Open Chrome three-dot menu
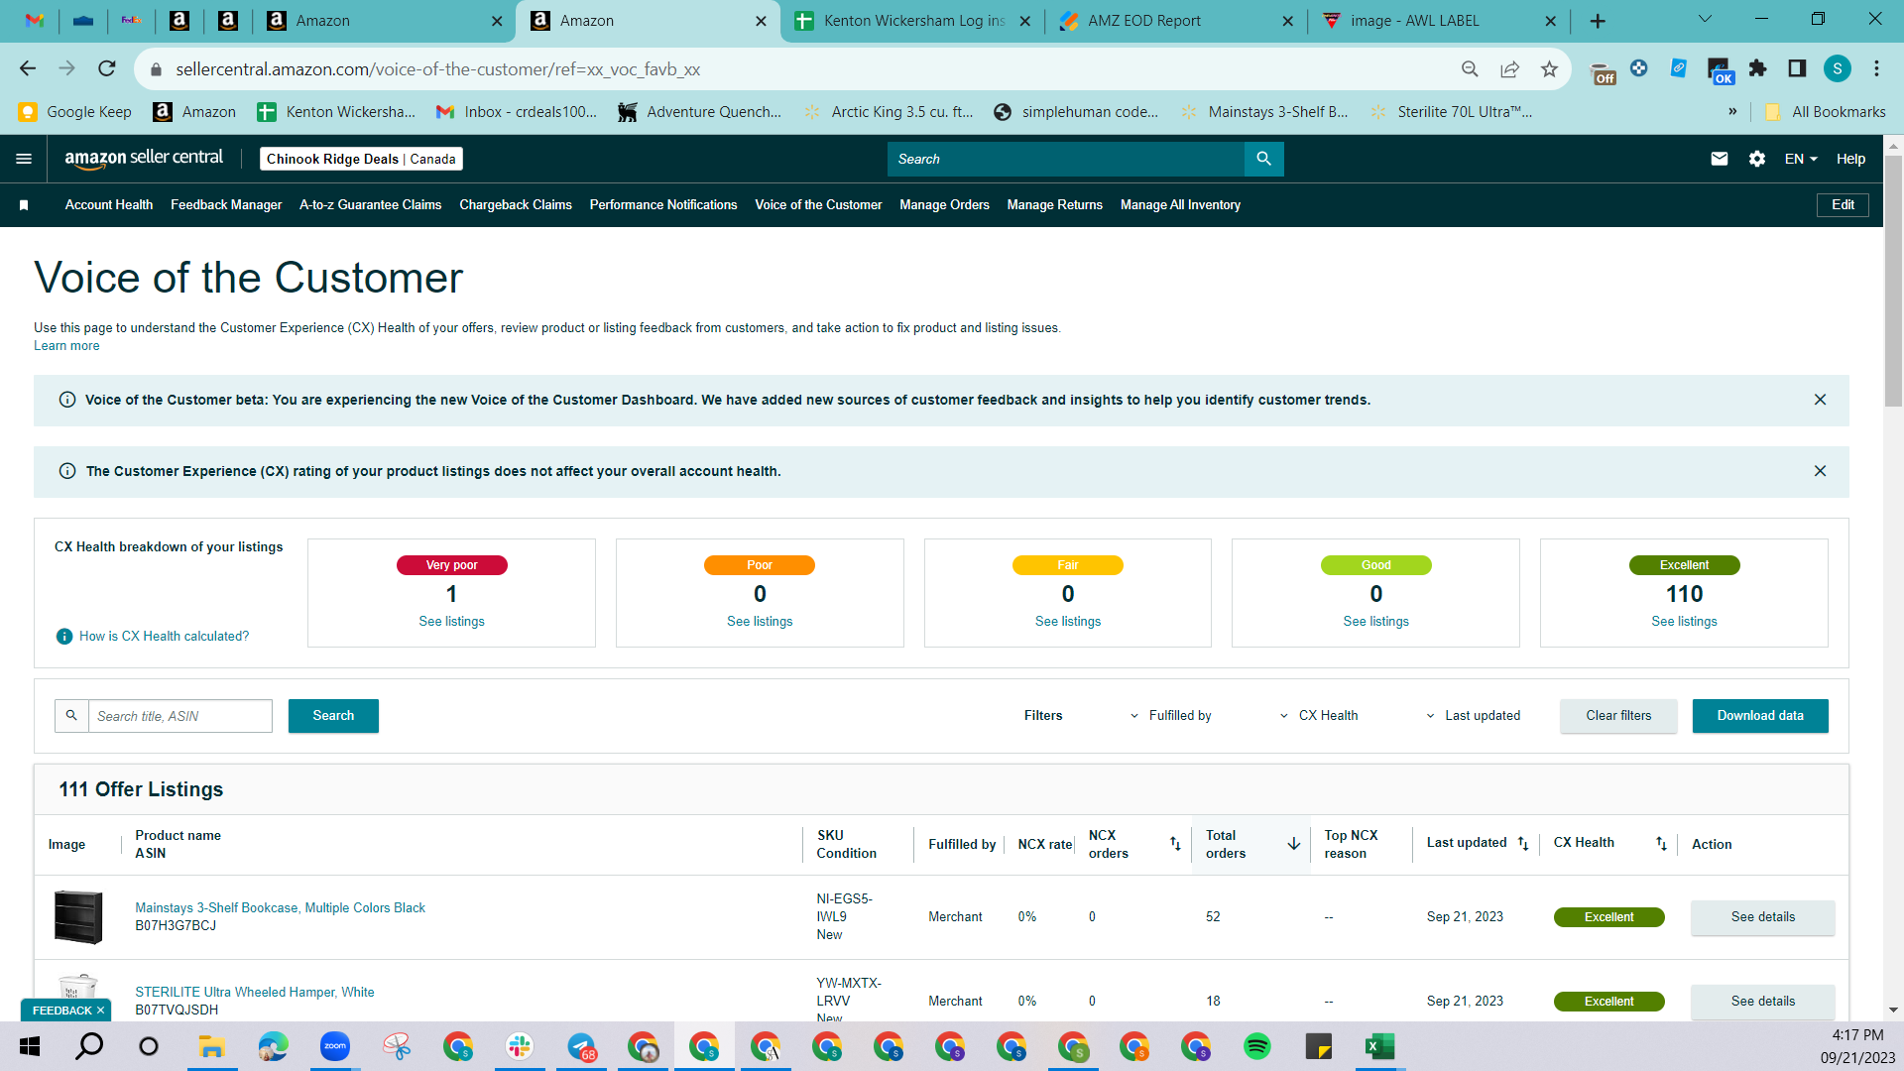The image size is (1904, 1071). tap(1876, 68)
